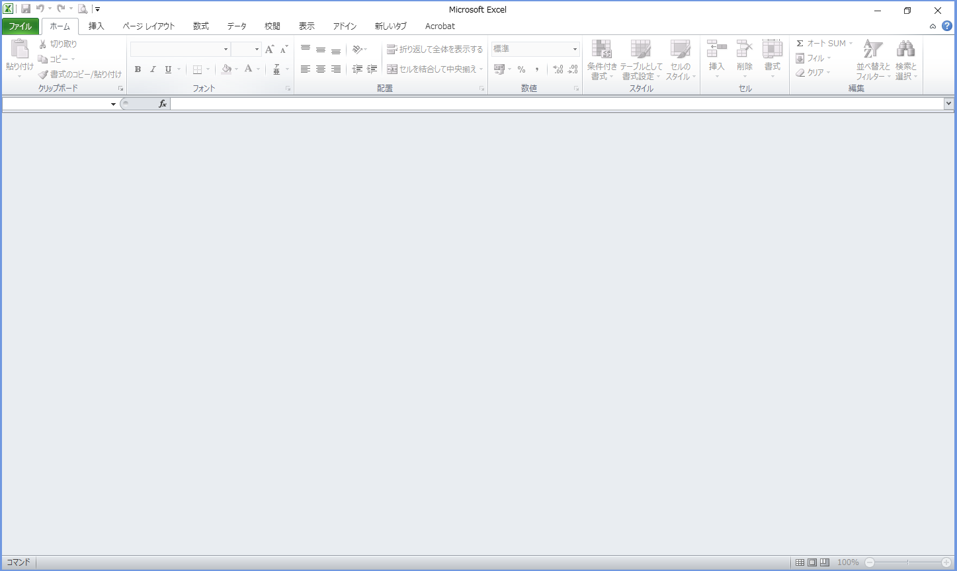Open the Excel Help question mark icon
Screen dimensions: 957x571
point(946,26)
